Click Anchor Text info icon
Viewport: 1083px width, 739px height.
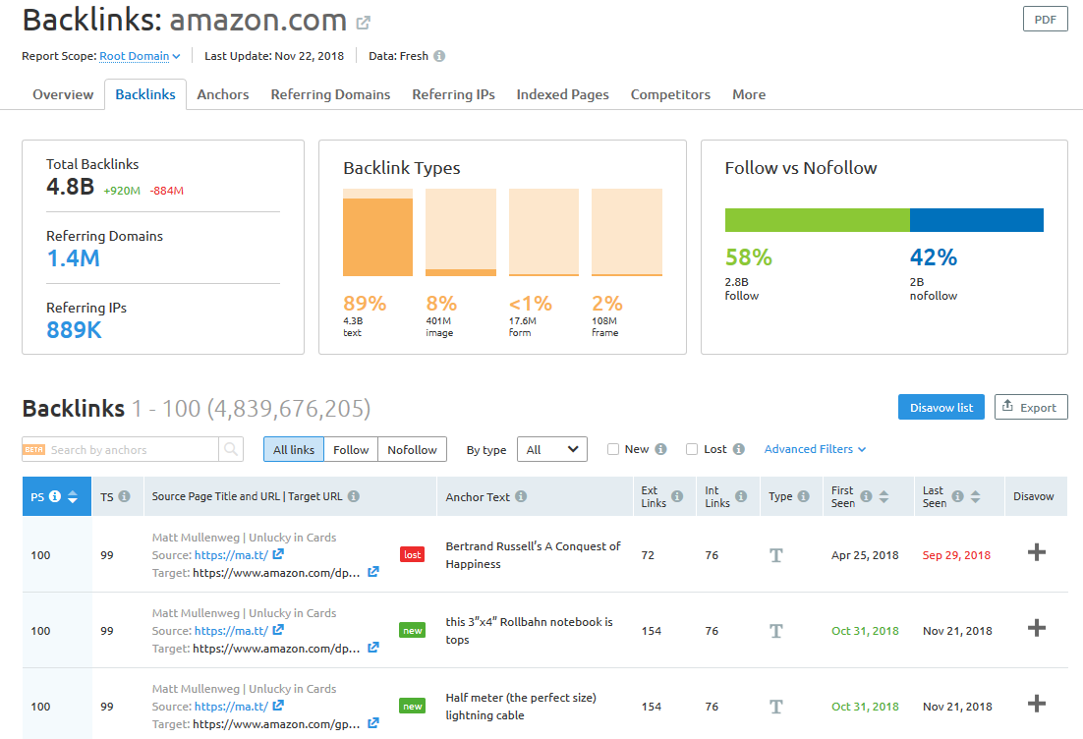pyautogui.click(x=521, y=496)
